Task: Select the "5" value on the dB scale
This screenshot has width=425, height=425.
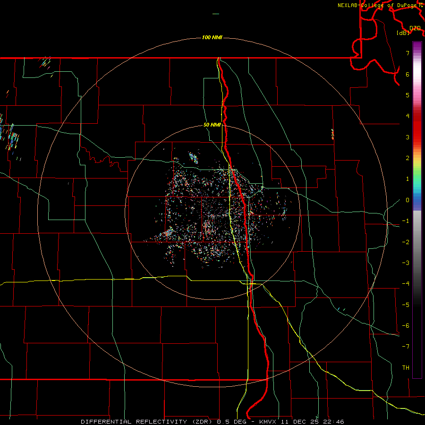Action: point(408,95)
